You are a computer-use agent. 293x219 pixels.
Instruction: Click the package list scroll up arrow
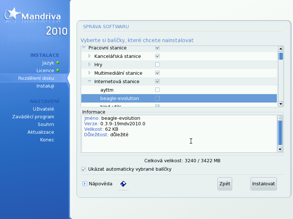(x=281, y=49)
